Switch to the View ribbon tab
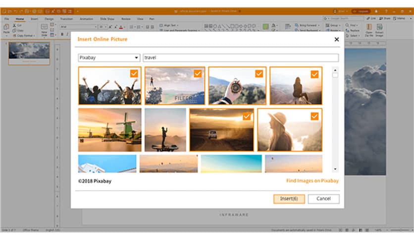 (140, 19)
